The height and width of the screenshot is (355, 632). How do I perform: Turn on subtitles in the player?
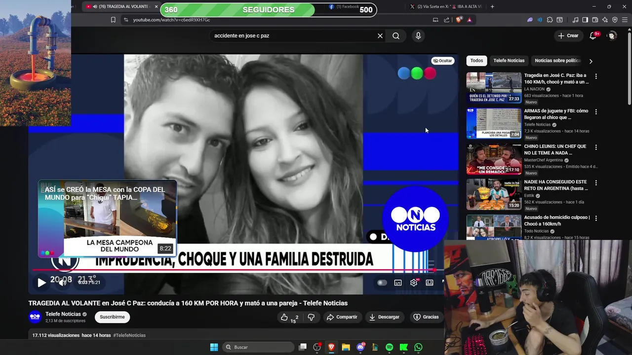click(x=398, y=283)
